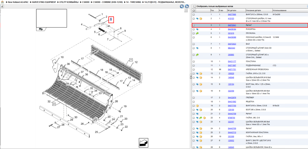Open part number link 84071997

(232, 65)
